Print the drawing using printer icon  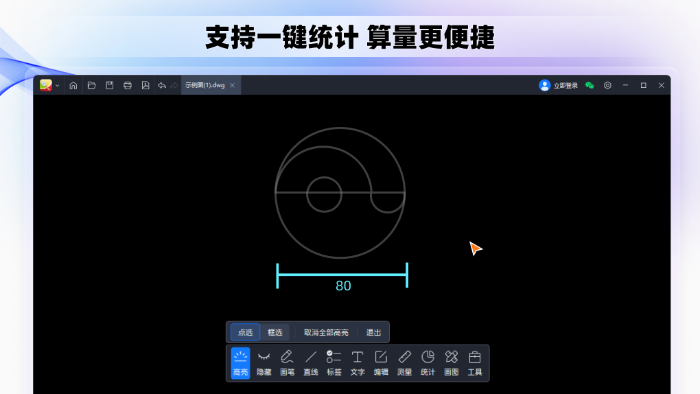pos(128,85)
